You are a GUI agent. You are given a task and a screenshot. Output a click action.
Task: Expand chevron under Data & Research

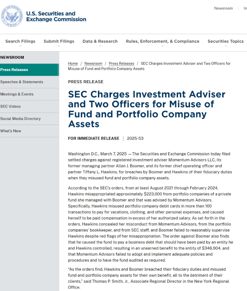pyautogui.click(x=100, y=46)
